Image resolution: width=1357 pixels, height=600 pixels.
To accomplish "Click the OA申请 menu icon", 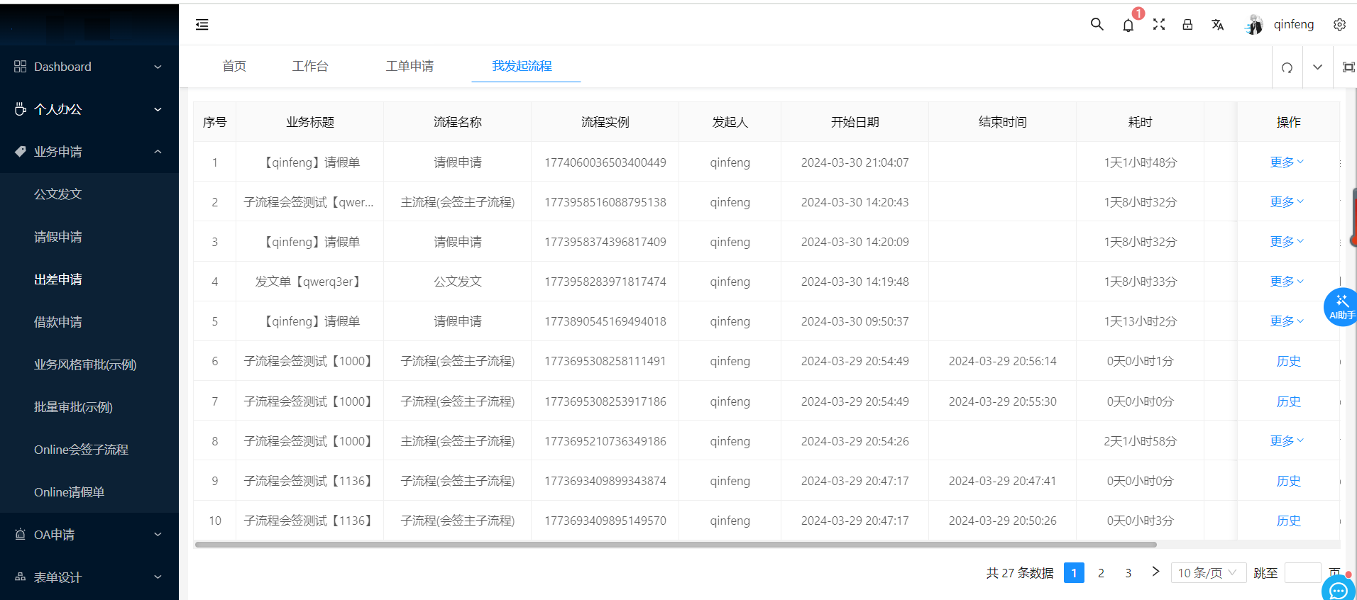I will point(20,535).
